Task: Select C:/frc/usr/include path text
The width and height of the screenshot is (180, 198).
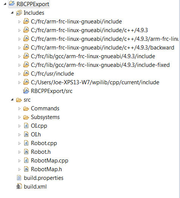Action: [52, 74]
